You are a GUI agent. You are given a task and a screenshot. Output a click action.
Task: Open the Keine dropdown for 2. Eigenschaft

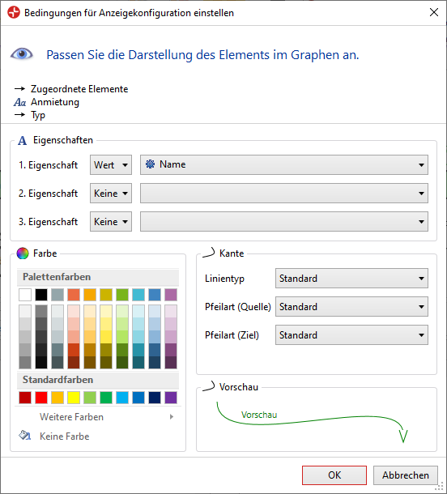(111, 193)
